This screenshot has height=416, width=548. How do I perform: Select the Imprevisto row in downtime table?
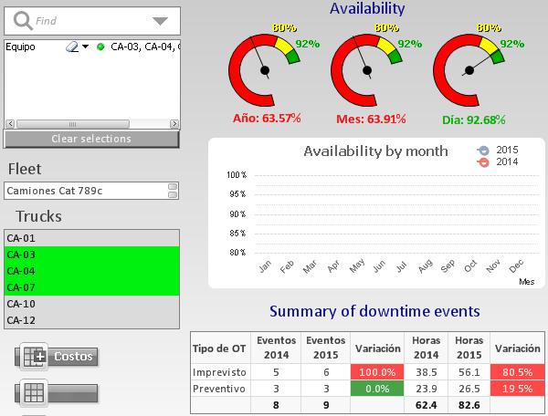[218, 373]
